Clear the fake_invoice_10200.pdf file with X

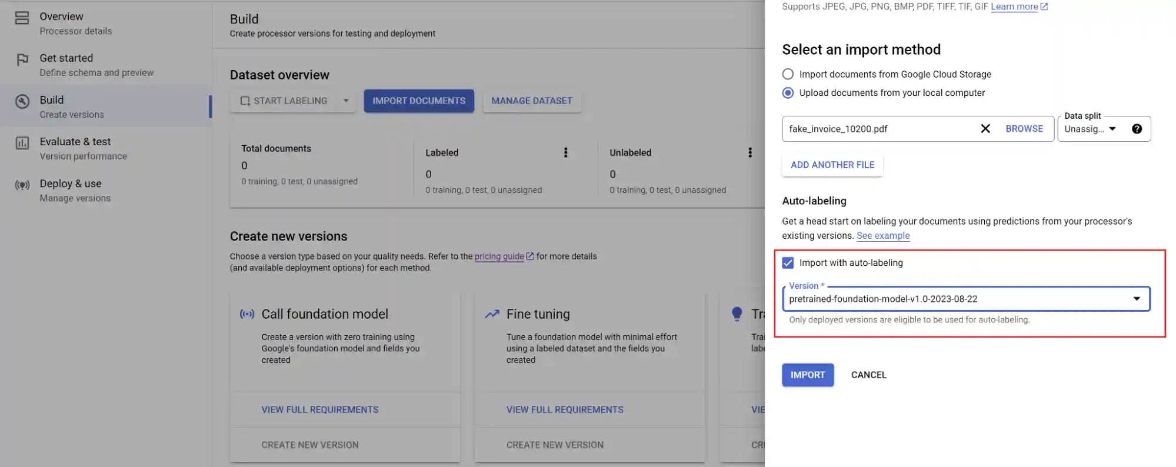[985, 129]
